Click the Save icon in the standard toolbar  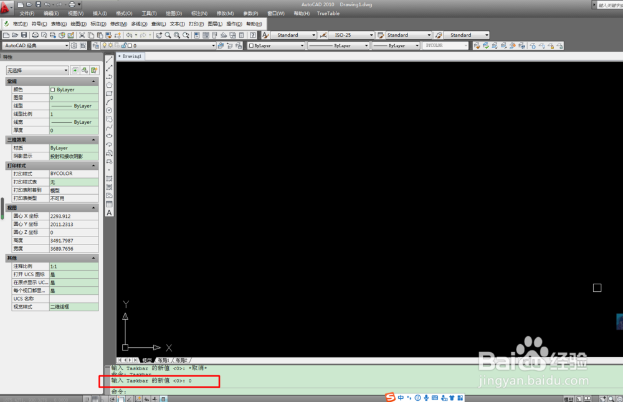[24, 35]
